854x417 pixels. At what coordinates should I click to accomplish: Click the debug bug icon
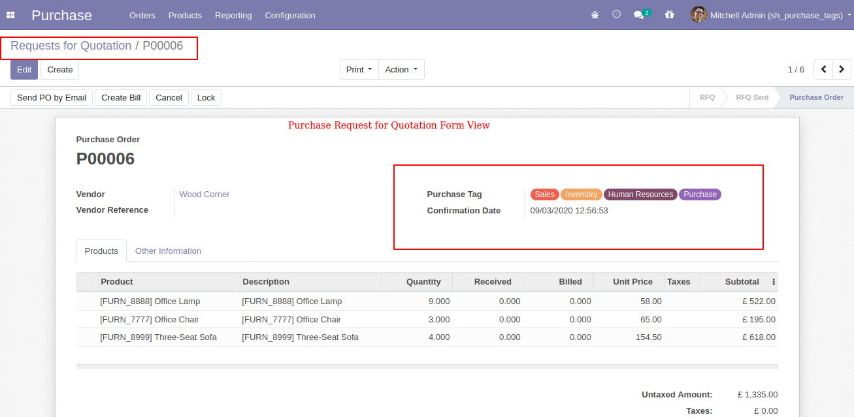[595, 15]
